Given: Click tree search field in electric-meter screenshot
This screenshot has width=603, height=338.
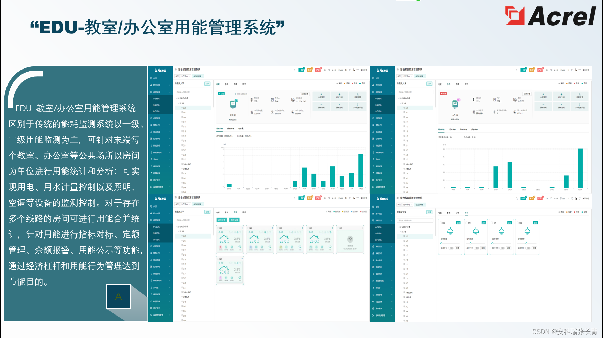Looking at the screenshot, I should click(193, 92).
